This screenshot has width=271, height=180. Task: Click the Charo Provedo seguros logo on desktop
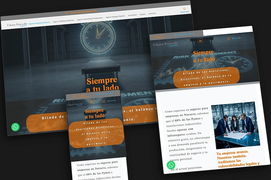[17, 25]
